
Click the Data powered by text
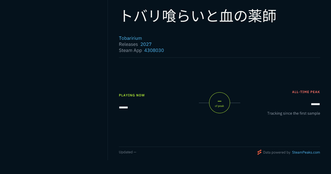click(x=277, y=152)
